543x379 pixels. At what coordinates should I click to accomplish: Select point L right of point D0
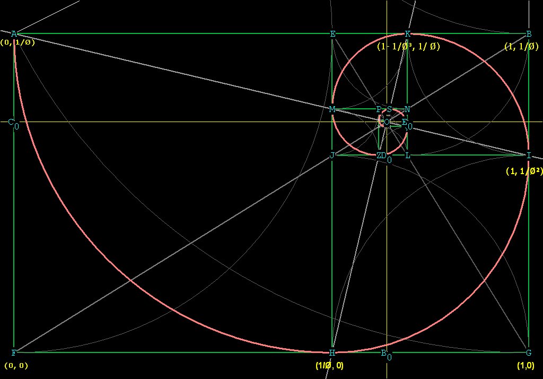[x=407, y=155]
